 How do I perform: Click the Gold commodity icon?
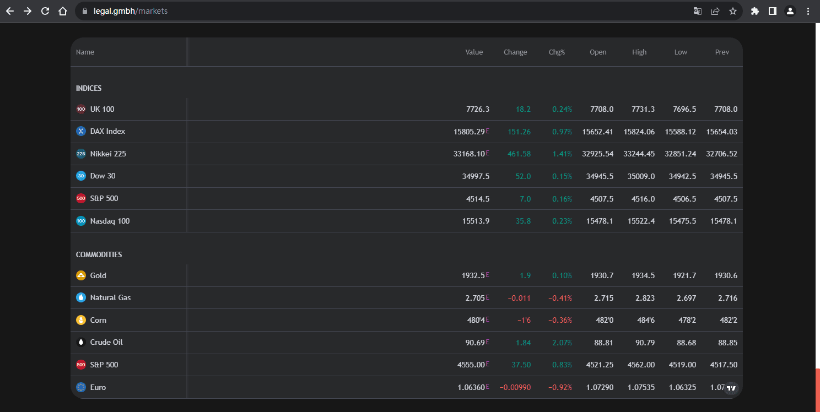click(81, 275)
